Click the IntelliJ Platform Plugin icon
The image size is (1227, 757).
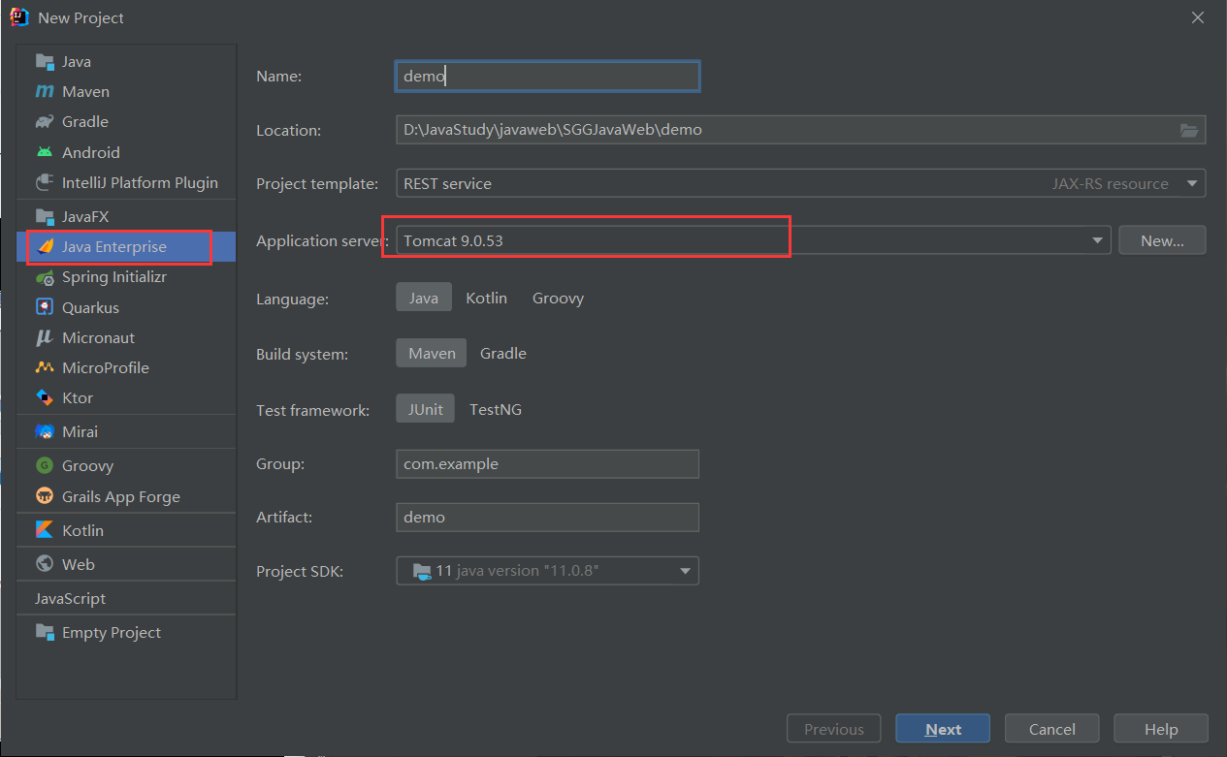click(45, 182)
